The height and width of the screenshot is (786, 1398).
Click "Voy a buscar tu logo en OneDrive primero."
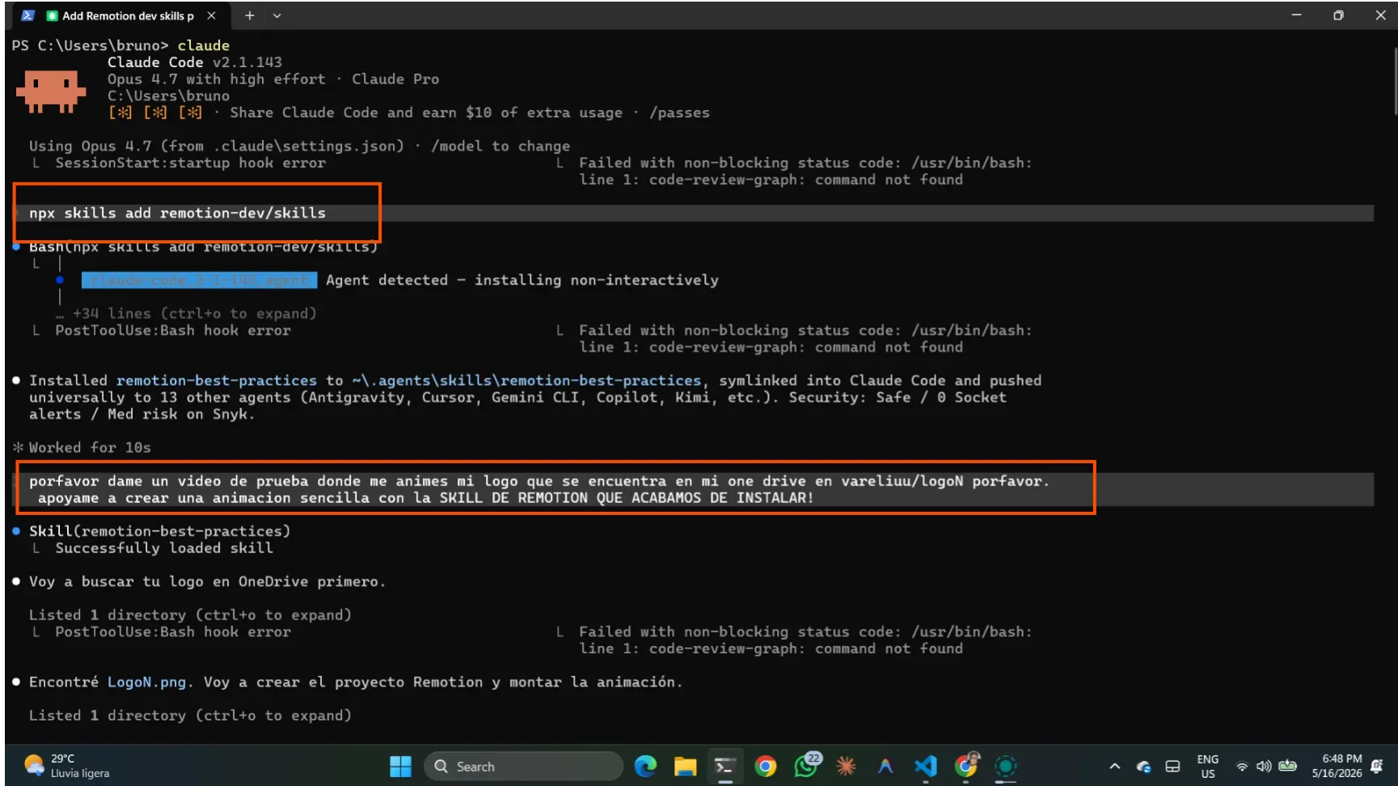point(207,581)
